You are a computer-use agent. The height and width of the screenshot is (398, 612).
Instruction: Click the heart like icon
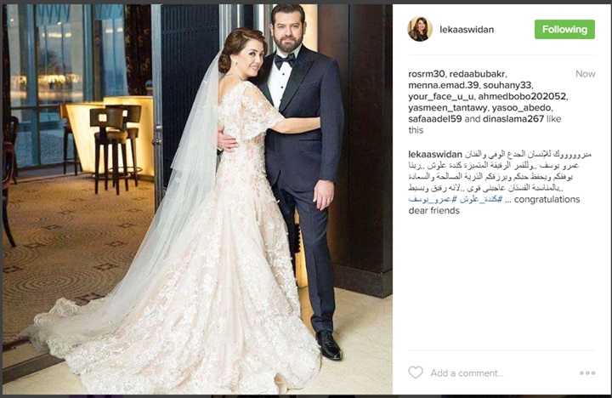pyautogui.click(x=416, y=372)
